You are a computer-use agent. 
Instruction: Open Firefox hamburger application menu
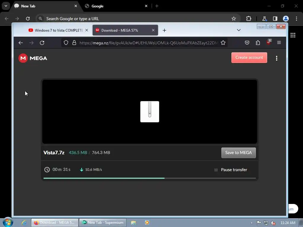tap(279, 43)
